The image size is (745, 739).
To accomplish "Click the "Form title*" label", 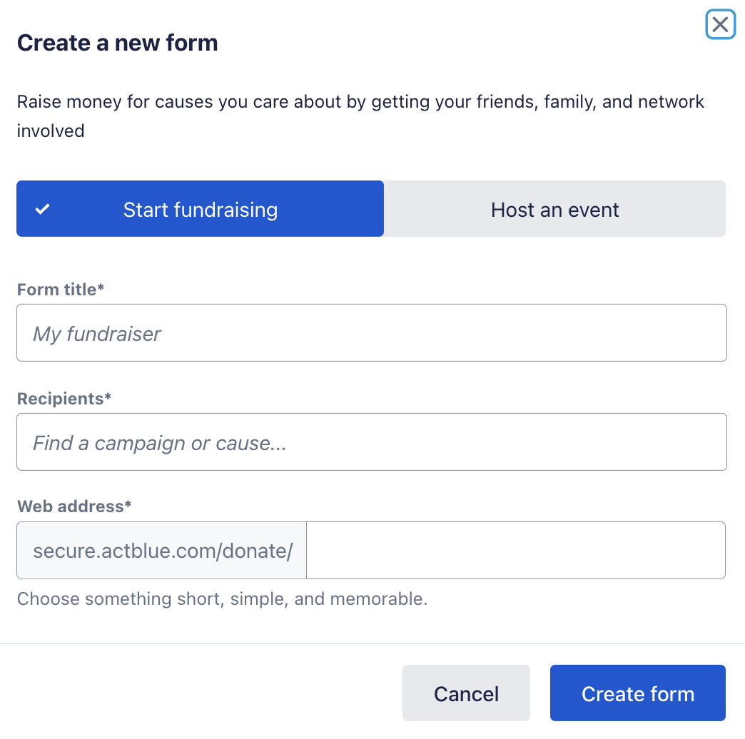I will coord(61,290).
